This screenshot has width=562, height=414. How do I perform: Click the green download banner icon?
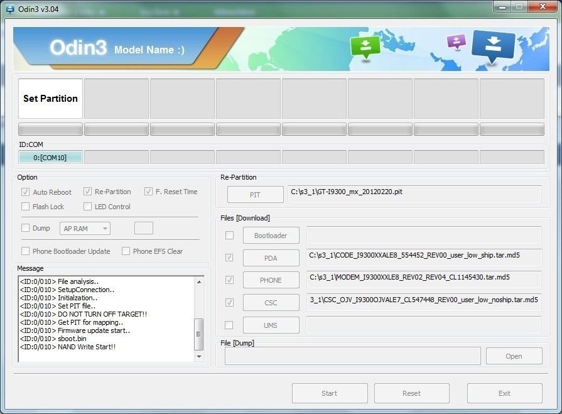(365, 47)
